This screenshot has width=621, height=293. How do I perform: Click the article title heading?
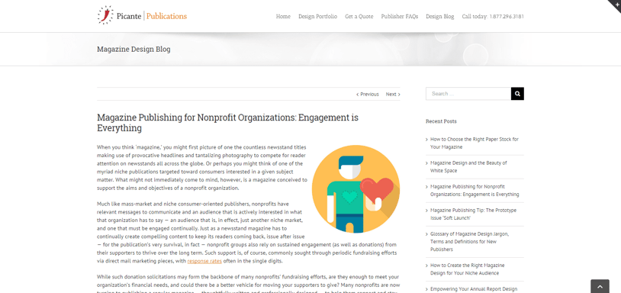[x=227, y=123]
